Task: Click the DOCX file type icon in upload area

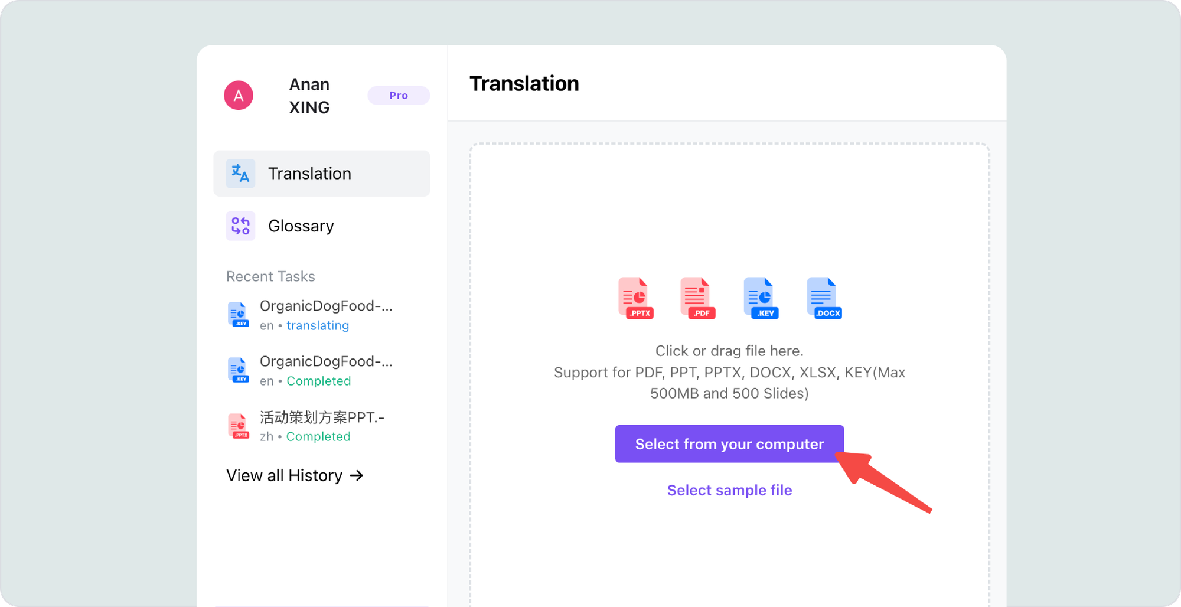Action: pyautogui.click(x=824, y=298)
